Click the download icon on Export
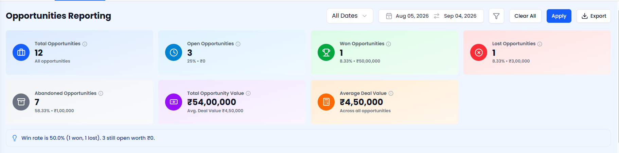This screenshot has height=153, width=619. tap(585, 16)
